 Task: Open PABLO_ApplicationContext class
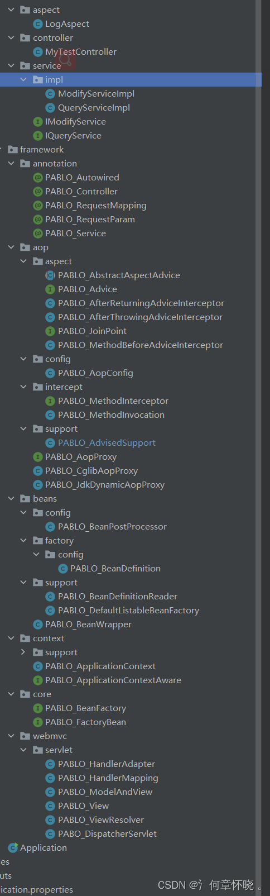click(100, 666)
